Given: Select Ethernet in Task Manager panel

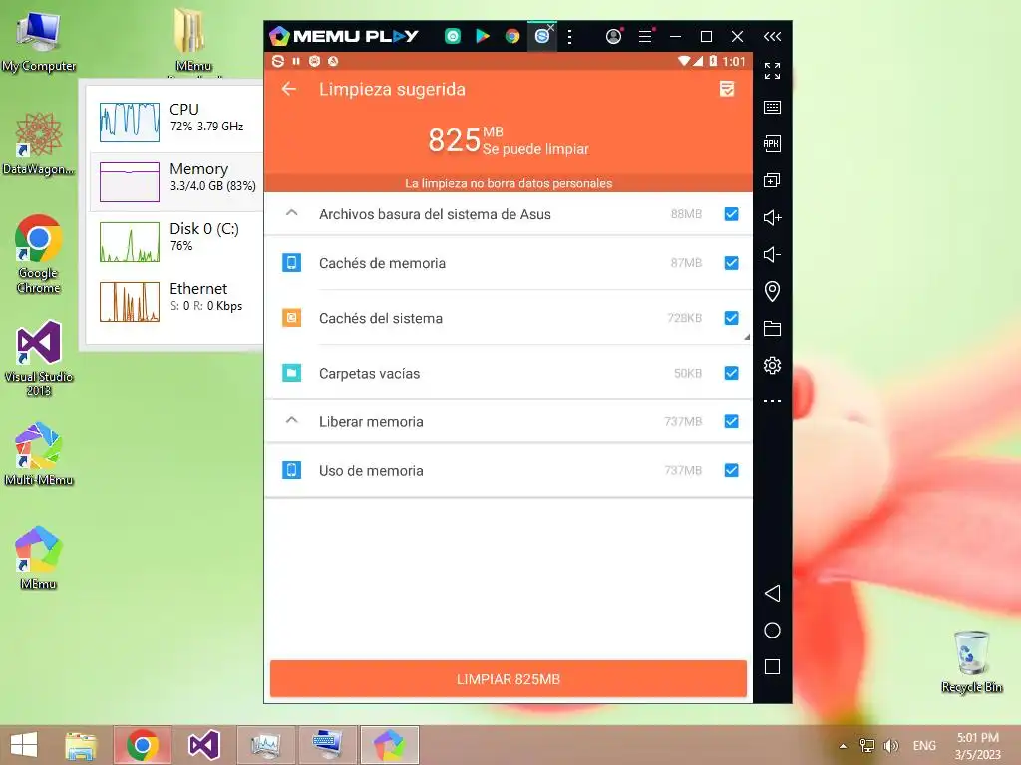Looking at the screenshot, I should tap(175, 301).
